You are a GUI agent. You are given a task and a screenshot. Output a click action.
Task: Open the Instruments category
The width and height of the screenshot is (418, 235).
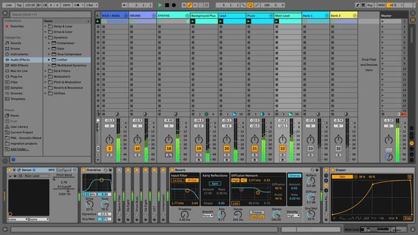19,54
